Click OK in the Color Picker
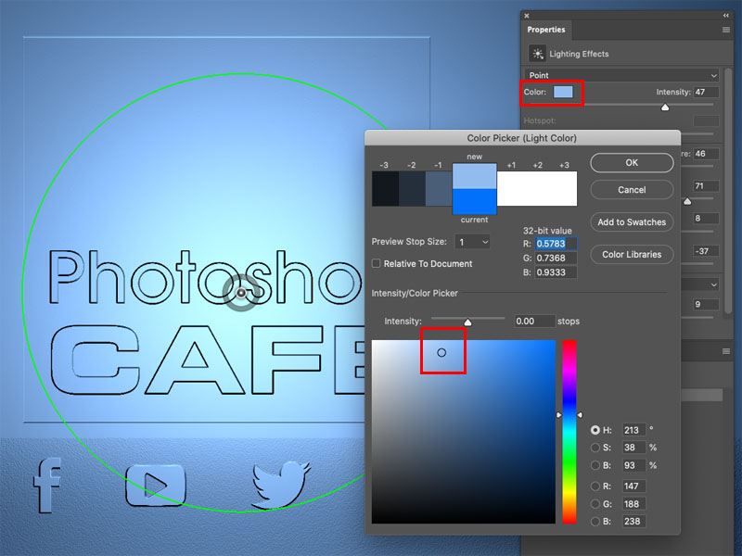This screenshot has height=556, width=742. [632, 163]
